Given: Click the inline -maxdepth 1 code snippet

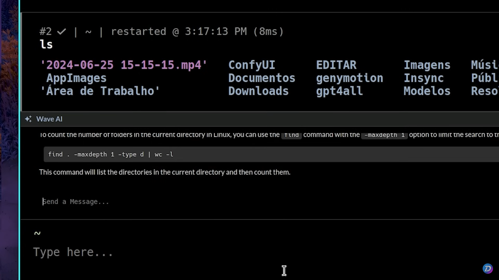Looking at the screenshot, I should coord(384,135).
